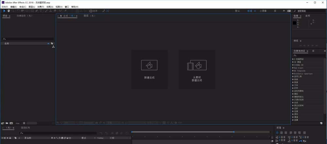Open the 帮助(H) menu
This screenshot has width=327, height=144.
(75, 7)
